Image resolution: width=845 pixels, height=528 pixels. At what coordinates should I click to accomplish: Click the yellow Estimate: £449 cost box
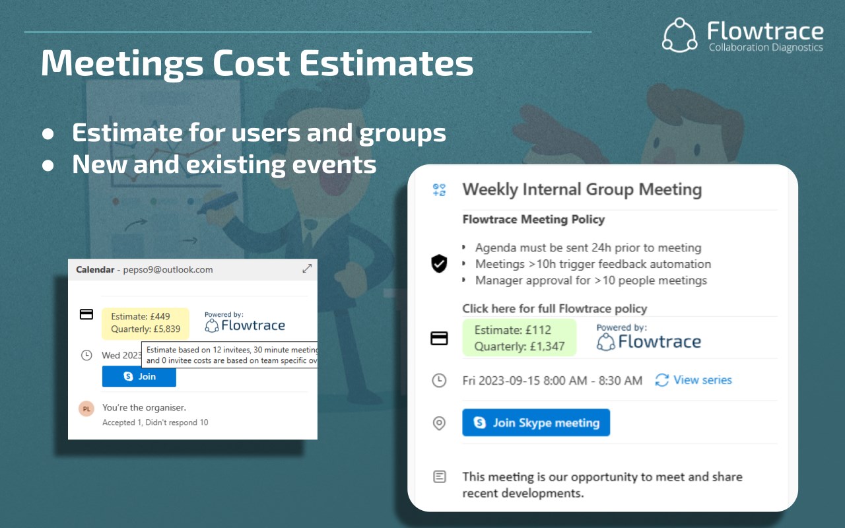click(x=145, y=323)
